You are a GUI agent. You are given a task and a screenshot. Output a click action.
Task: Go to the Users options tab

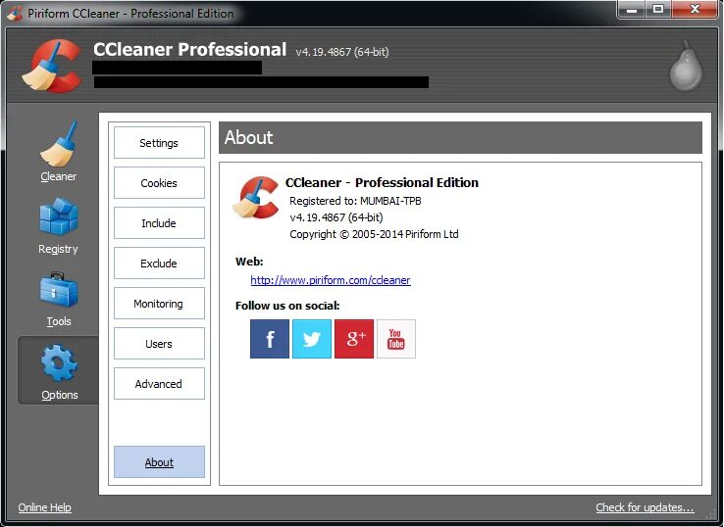(159, 344)
